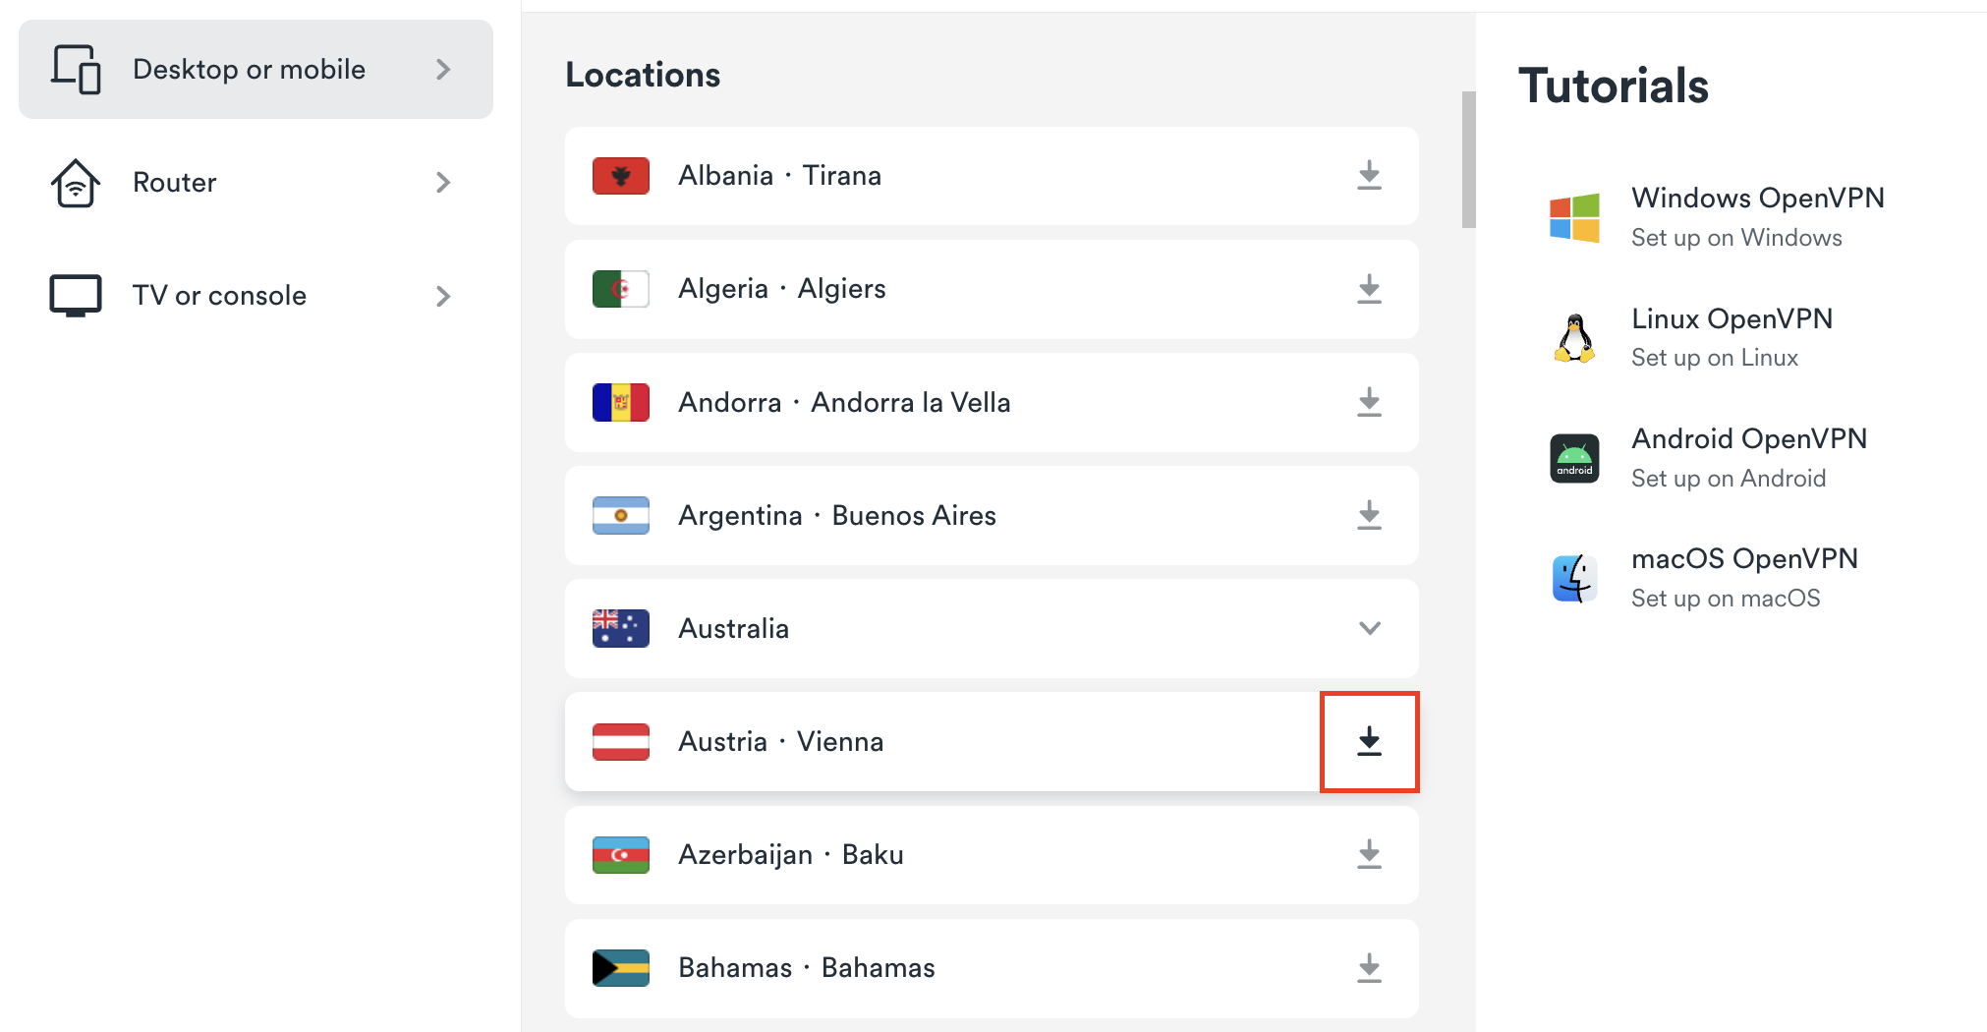Click the macOS Finder tutorial icon
Viewport: 1987px width, 1032px height.
tap(1574, 578)
